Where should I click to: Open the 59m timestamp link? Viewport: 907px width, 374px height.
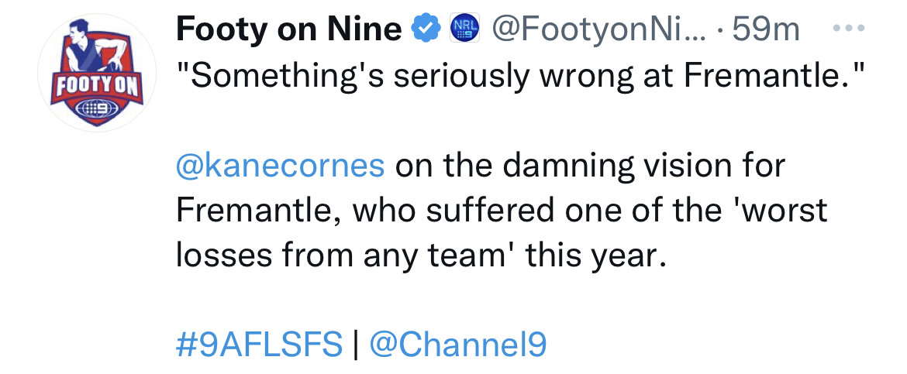(x=766, y=29)
